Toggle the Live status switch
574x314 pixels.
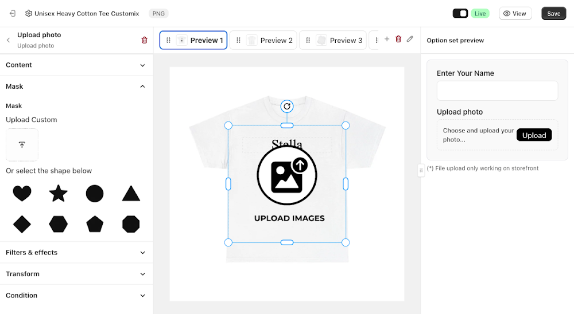pos(460,14)
